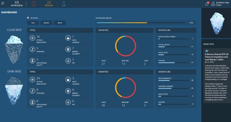Image resolution: width=231 pixels, height=122 pixels.
Task: Click the Dark Web iceberg image
Action: (14, 89)
